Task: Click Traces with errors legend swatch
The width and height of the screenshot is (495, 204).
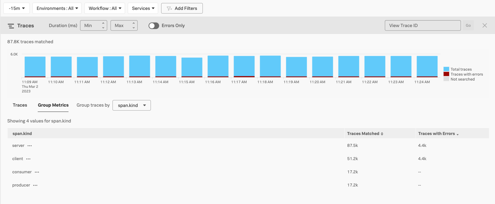Action: [446, 74]
